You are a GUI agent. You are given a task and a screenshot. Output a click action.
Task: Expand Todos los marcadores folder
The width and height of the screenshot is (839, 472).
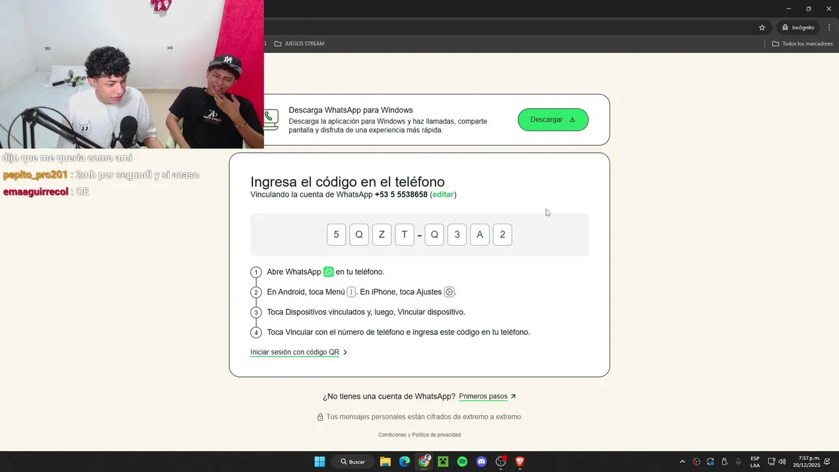pos(802,44)
